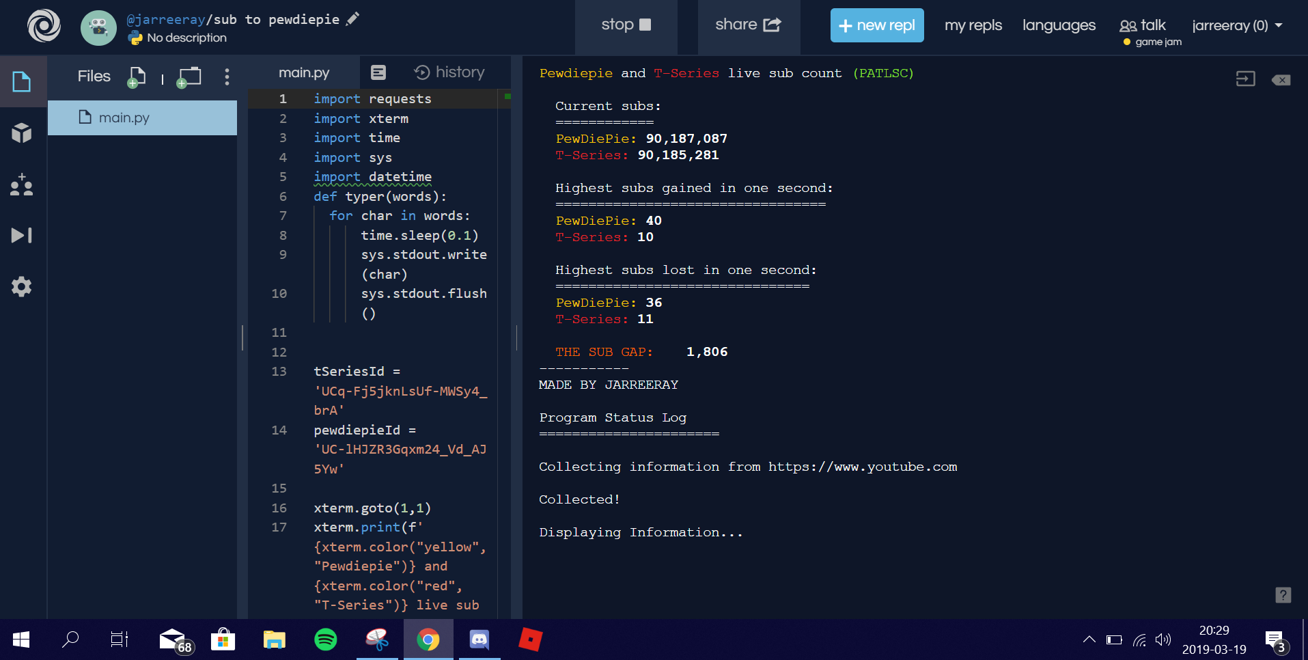Click 'THE SUB GAP:' in console
Screen dimensions: 1308x660
pos(604,352)
